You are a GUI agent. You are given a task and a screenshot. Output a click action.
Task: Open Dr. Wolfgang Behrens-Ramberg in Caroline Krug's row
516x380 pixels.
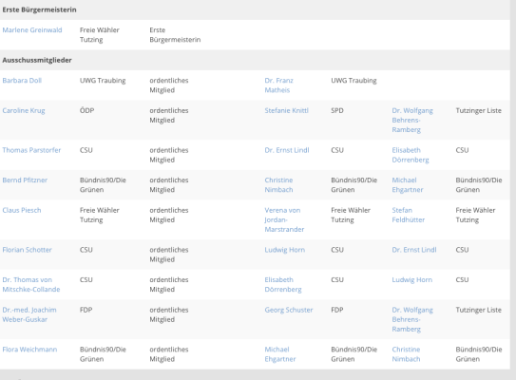point(412,120)
